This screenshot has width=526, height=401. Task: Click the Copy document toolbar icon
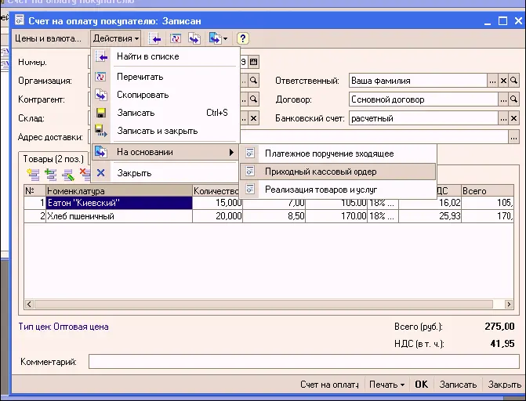194,38
